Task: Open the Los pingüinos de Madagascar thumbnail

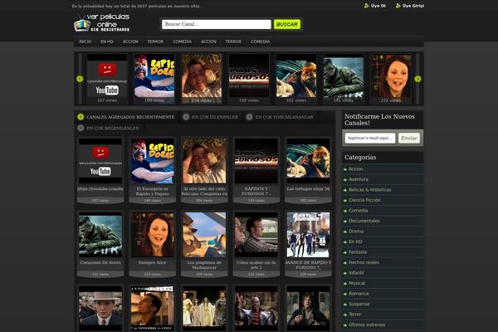Action: point(204,235)
